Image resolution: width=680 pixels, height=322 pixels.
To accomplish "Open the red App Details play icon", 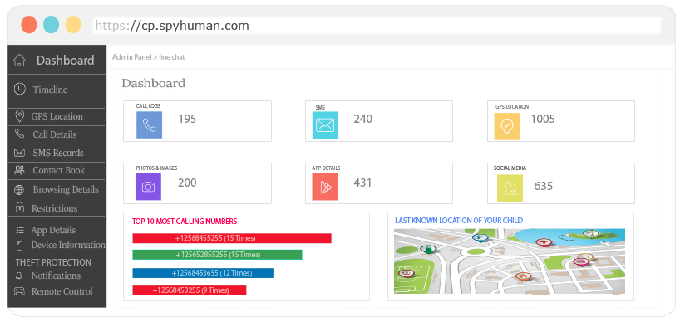I will point(325,187).
